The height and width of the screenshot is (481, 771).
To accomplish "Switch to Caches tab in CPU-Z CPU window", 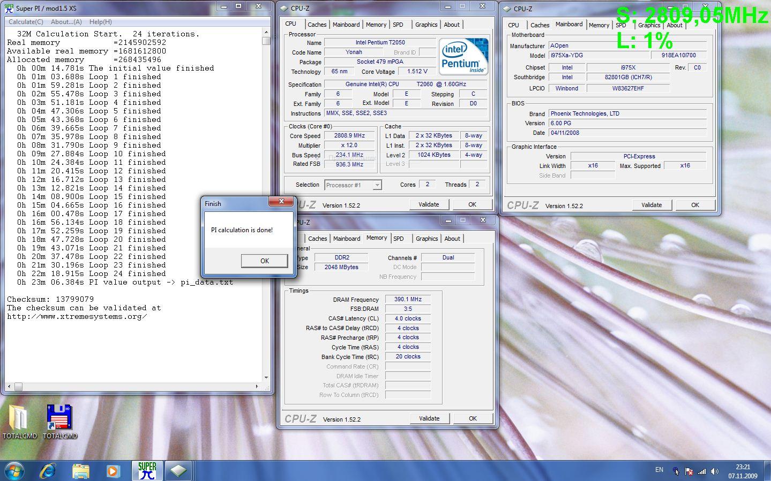I will pyautogui.click(x=317, y=25).
